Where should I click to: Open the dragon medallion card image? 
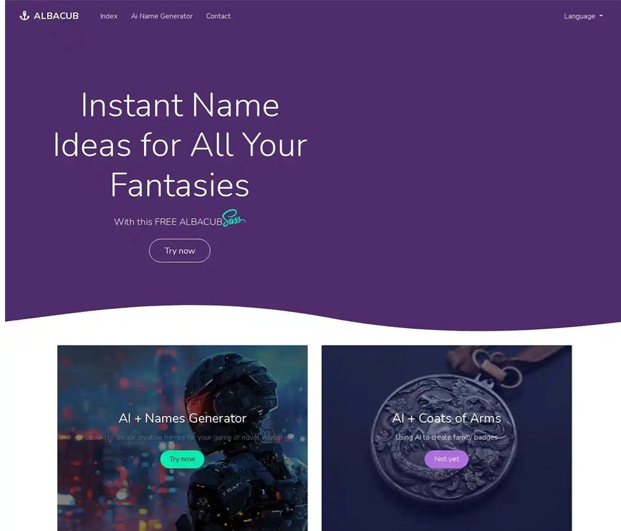tap(447, 438)
